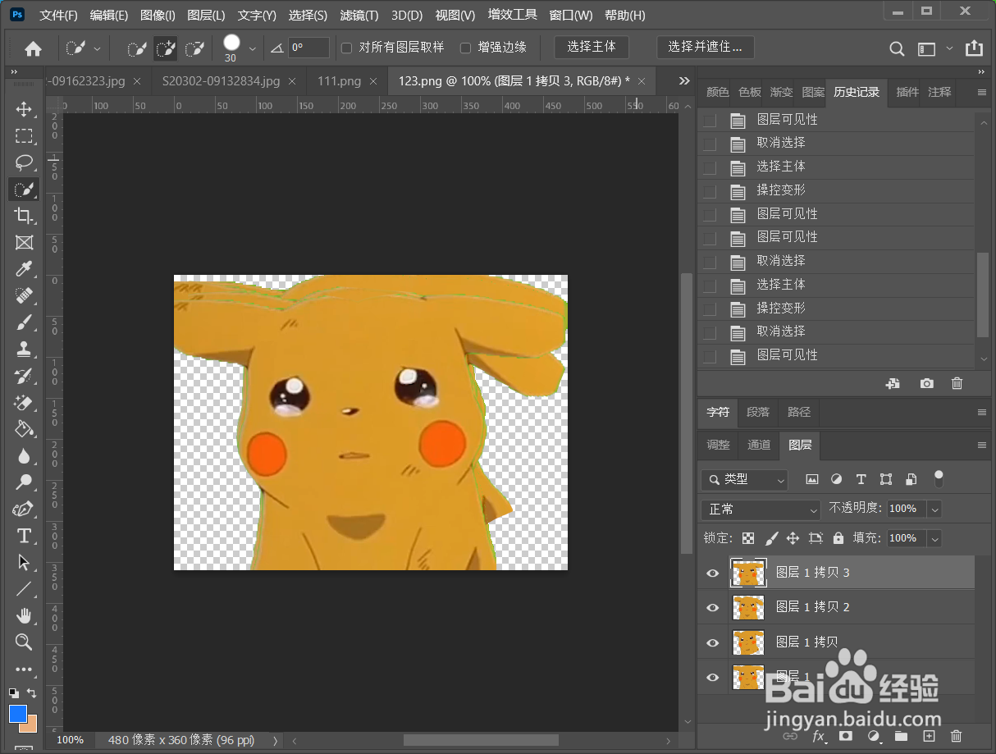Select the Brush tool

[x=24, y=322]
